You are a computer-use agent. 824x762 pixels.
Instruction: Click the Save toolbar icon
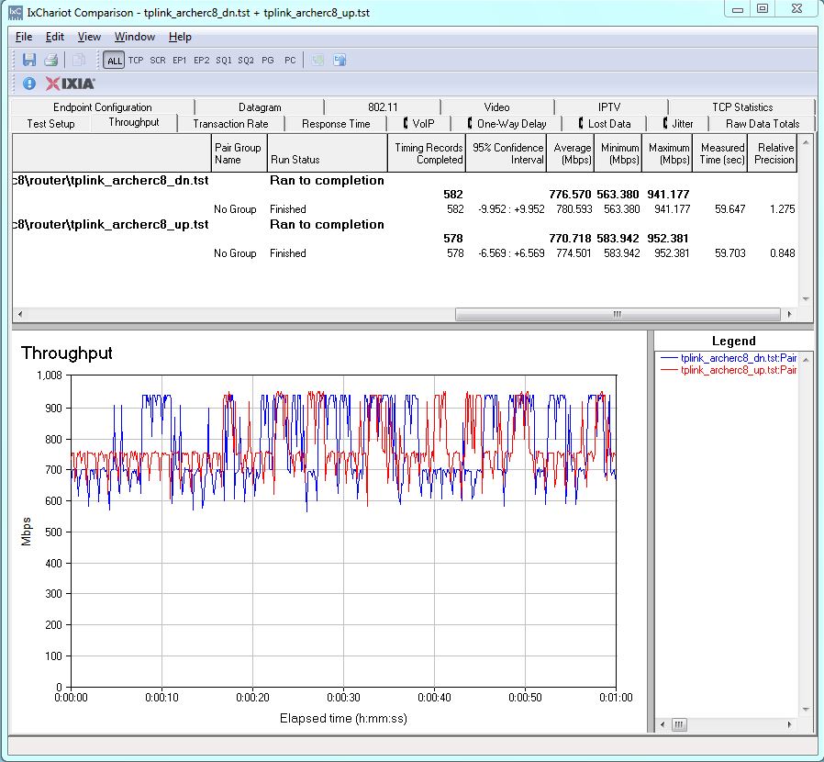point(28,60)
